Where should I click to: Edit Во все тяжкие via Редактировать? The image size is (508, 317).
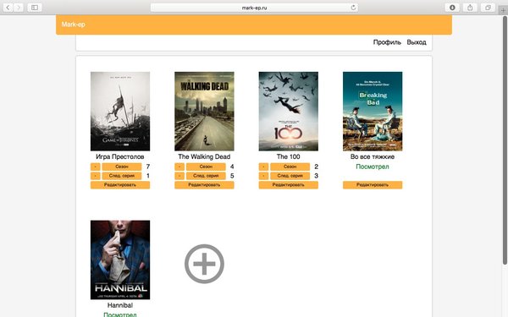[373, 185]
